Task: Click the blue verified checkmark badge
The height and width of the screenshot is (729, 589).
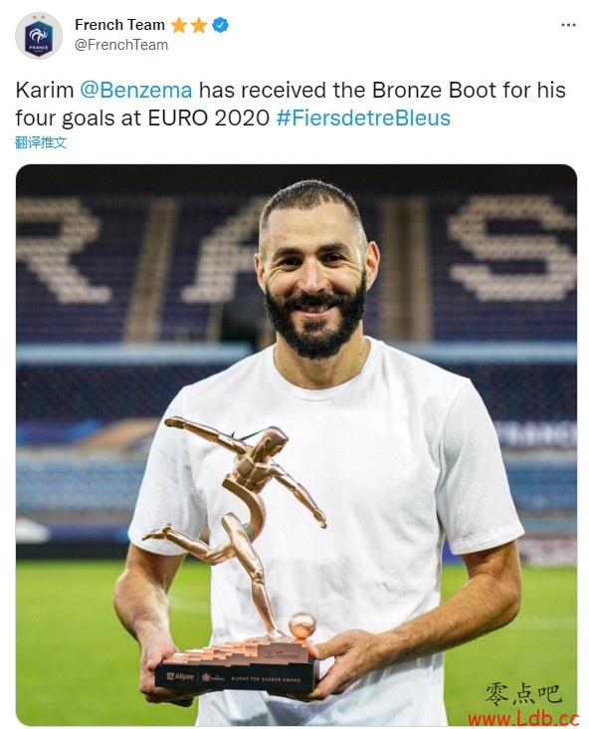Action: click(220, 25)
